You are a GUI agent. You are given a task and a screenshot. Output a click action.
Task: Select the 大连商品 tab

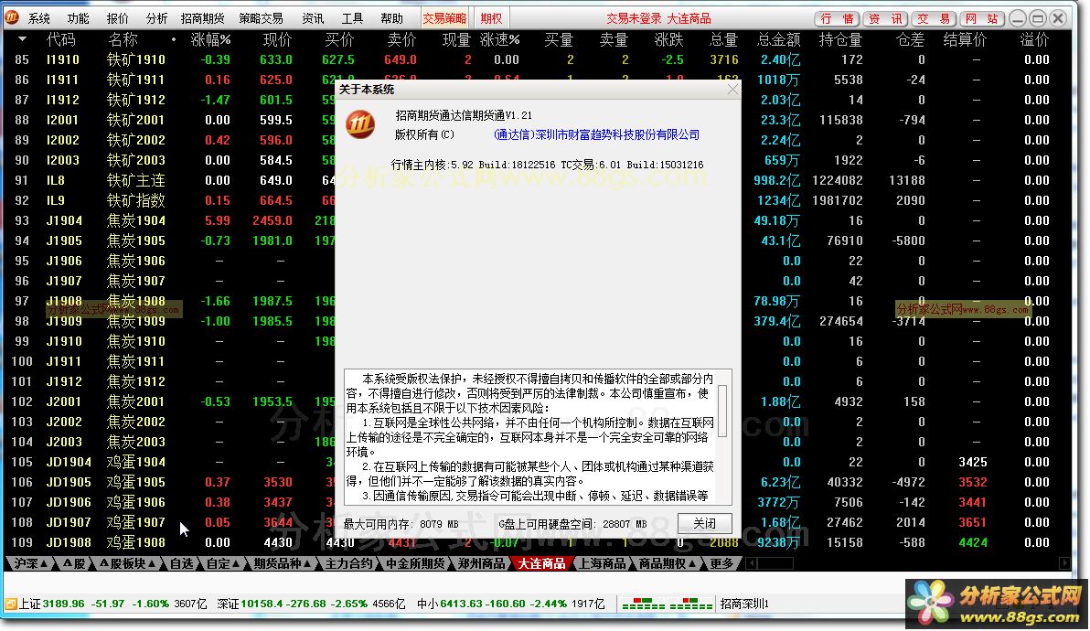541,563
